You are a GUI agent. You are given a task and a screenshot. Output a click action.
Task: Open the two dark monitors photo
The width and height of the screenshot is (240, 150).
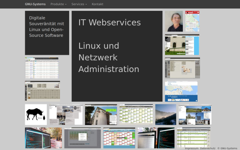[156, 138]
